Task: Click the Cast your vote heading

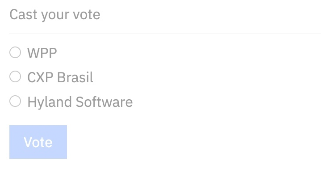Action: click(x=55, y=15)
